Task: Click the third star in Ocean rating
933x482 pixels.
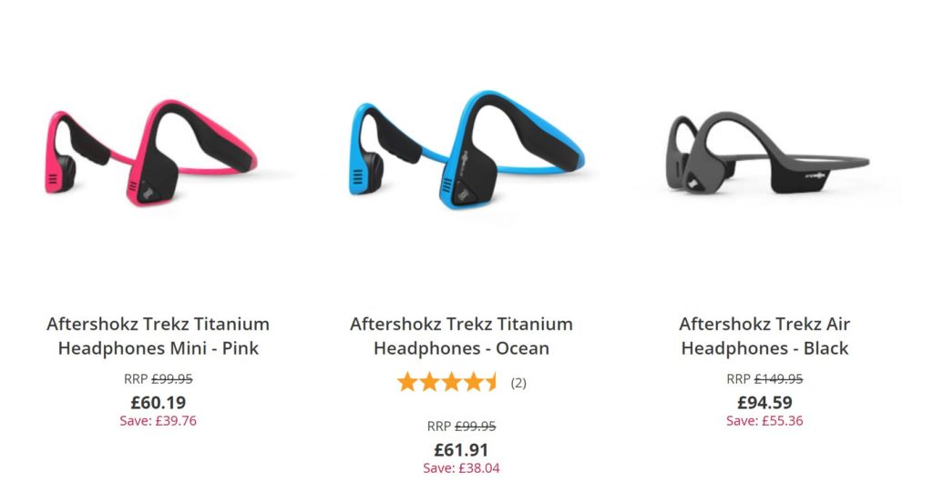Action: pyautogui.click(x=452, y=382)
